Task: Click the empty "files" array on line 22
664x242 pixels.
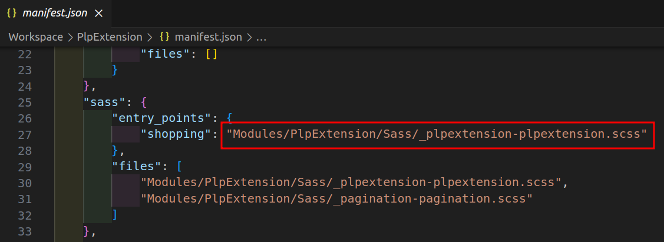Action: coord(212,54)
